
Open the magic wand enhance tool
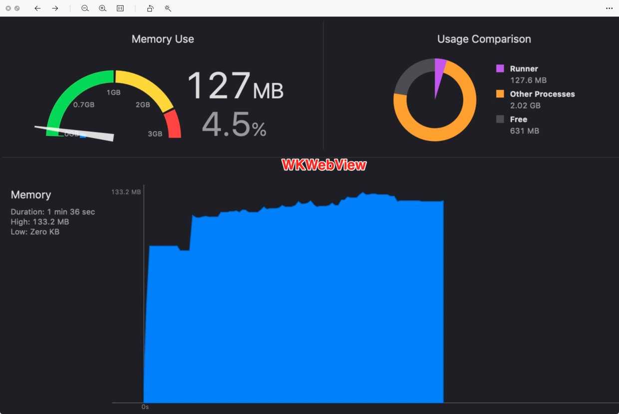coord(168,8)
